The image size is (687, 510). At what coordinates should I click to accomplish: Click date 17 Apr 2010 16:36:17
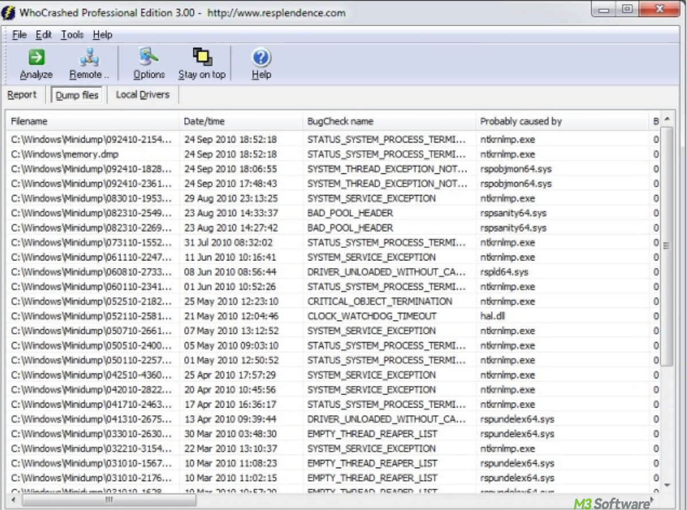tap(230, 404)
